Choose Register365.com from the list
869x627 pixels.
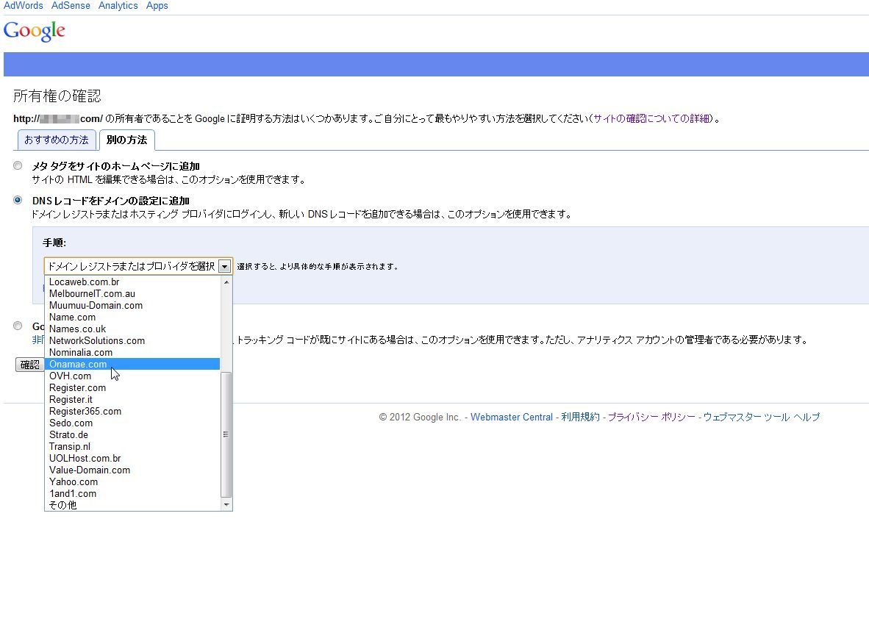(132, 411)
